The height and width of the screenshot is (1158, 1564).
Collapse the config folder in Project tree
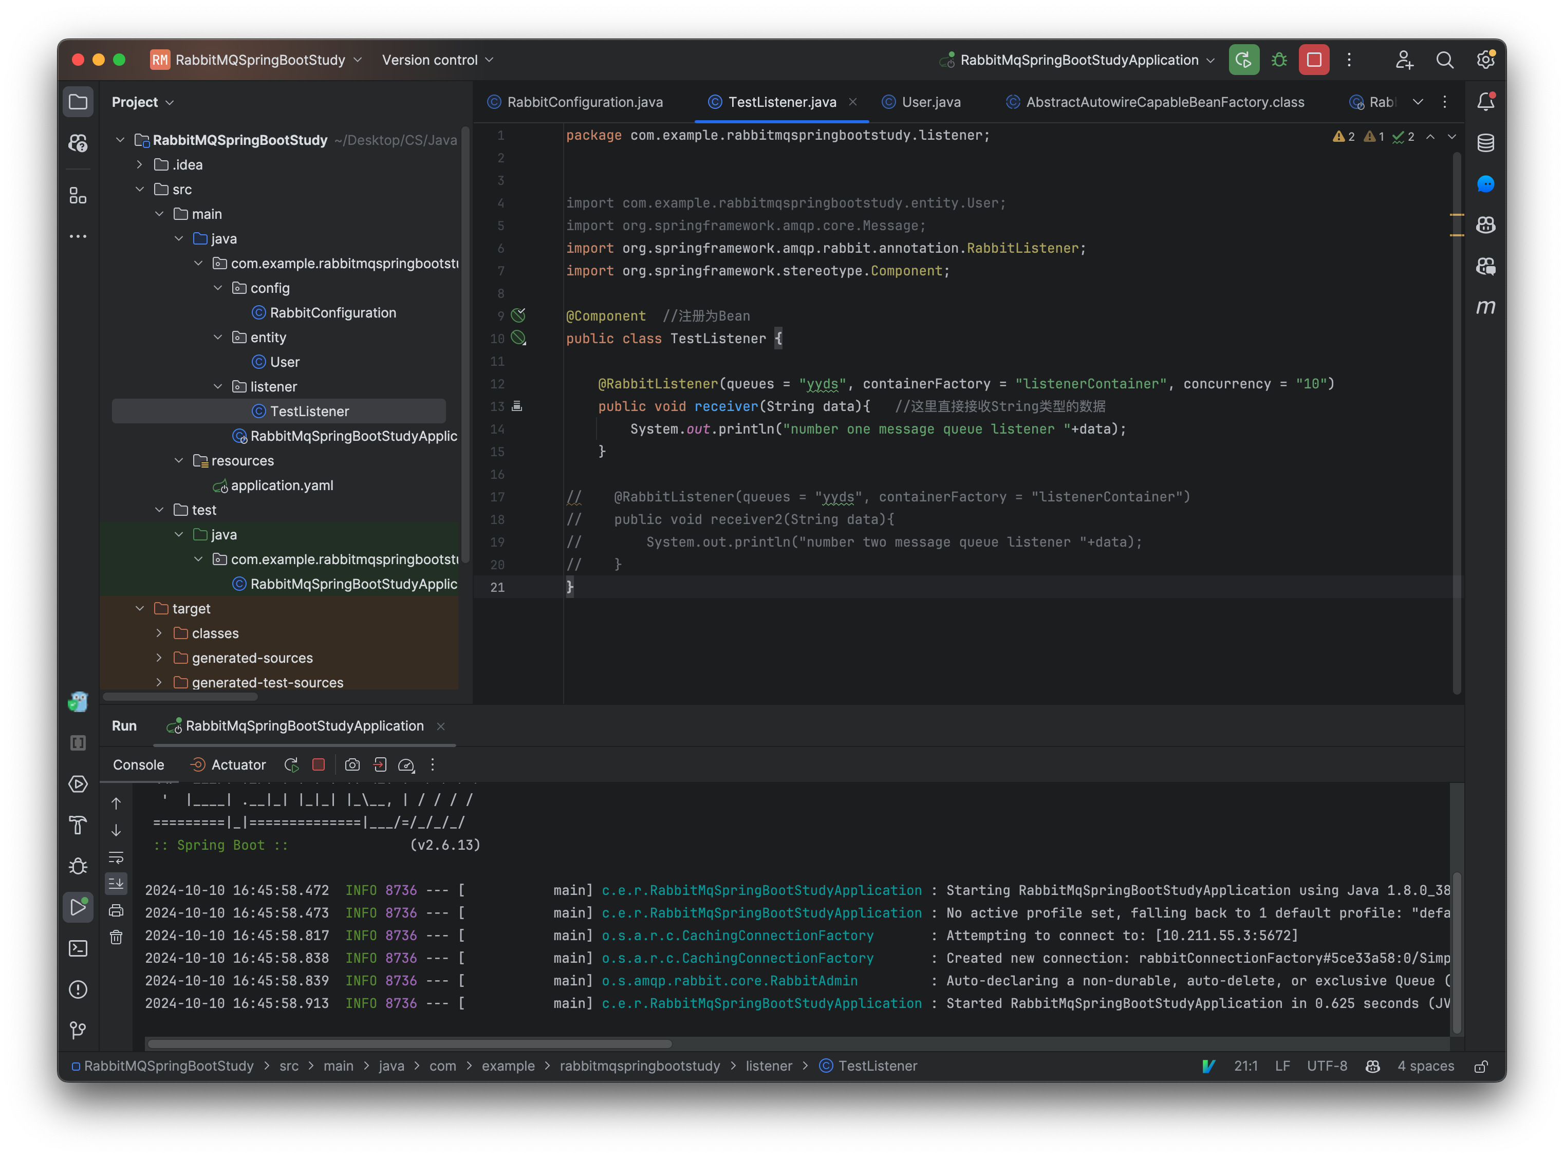217,287
